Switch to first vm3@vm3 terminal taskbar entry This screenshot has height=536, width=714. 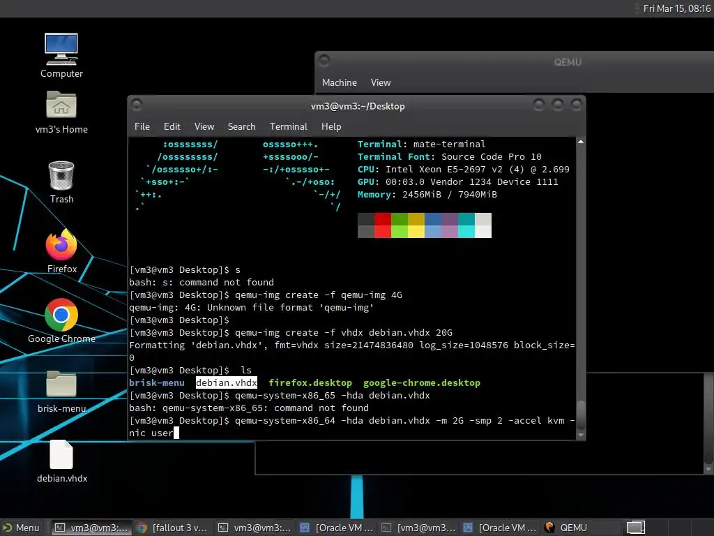click(x=91, y=528)
